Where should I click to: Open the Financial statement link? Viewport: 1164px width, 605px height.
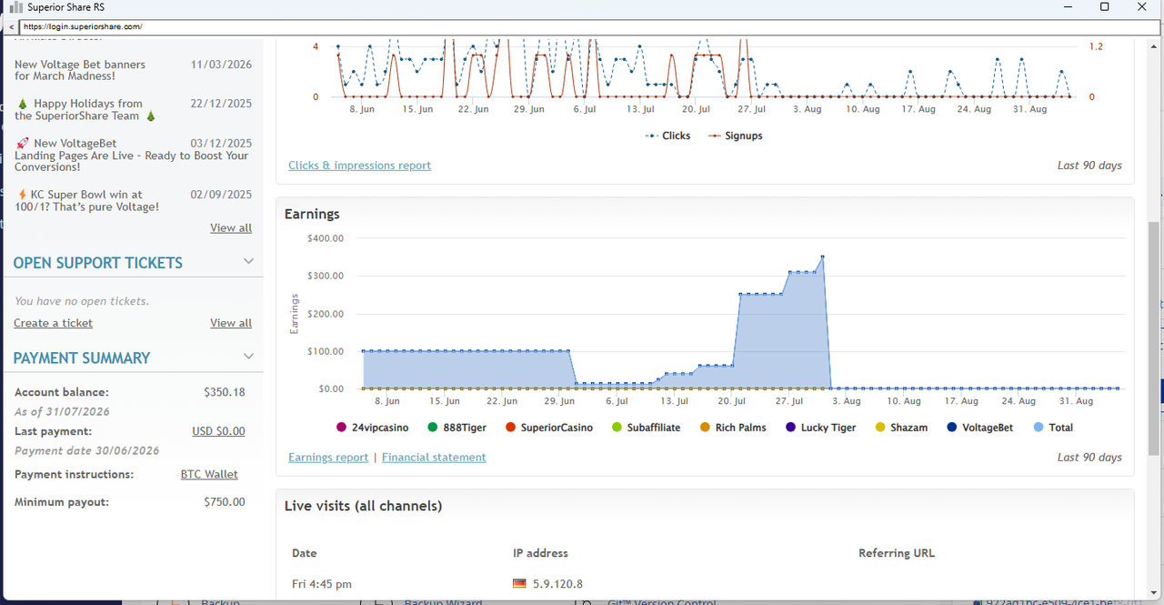point(434,458)
